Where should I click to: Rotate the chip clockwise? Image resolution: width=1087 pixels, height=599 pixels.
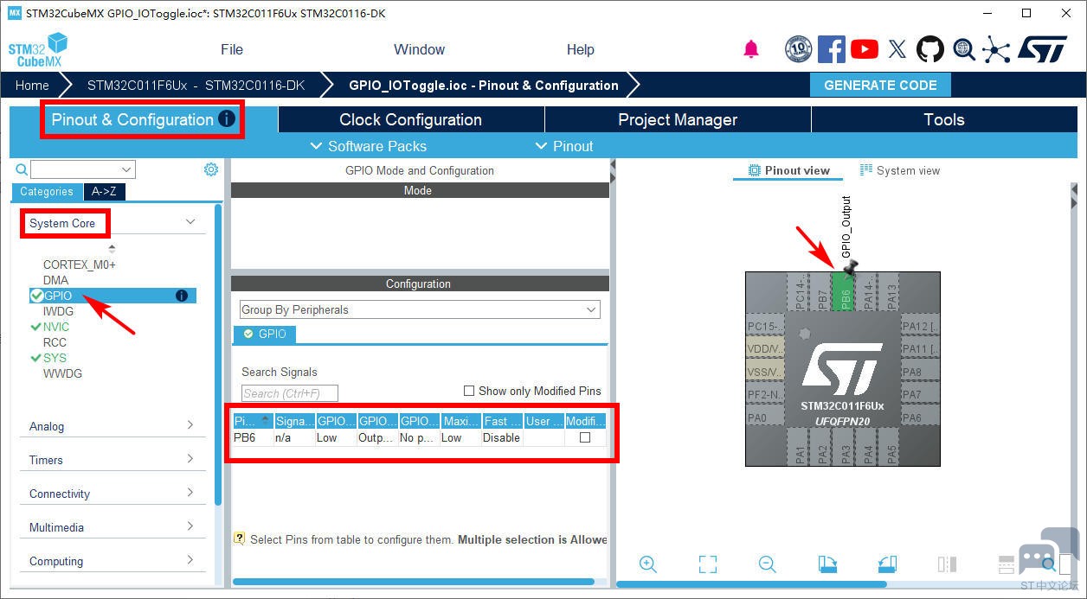827,564
